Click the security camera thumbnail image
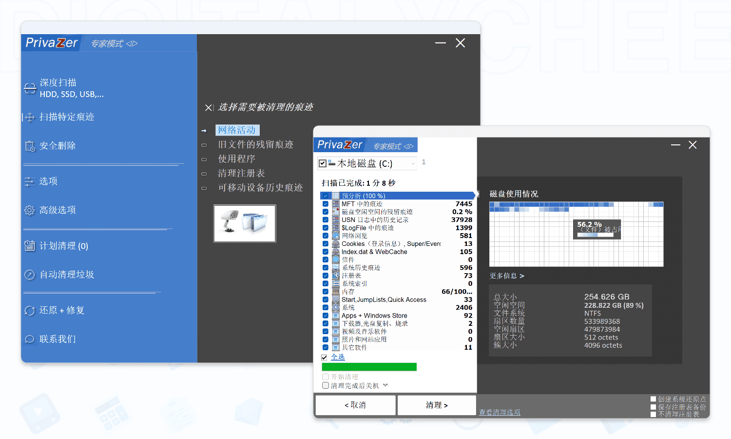Image resolution: width=731 pixels, height=439 pixels. click(x=245, y=223)
